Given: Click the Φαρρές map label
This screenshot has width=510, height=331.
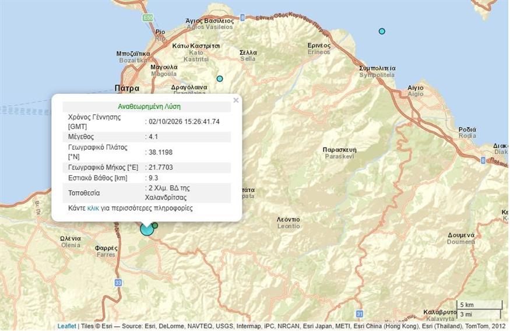Looking at the screenshot, I should 106,248.
